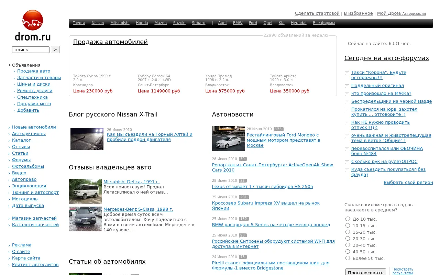Open 'Смотреть результаты' poll results link

(x=403, y=271)
